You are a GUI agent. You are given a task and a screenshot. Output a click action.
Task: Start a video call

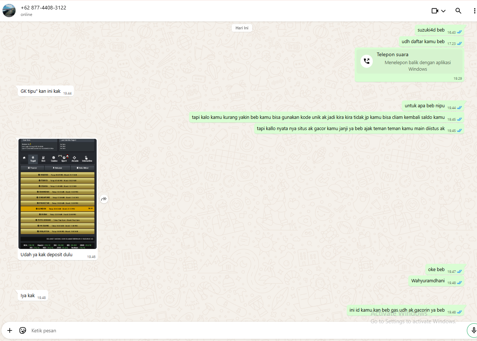click(x=435, y=11)
